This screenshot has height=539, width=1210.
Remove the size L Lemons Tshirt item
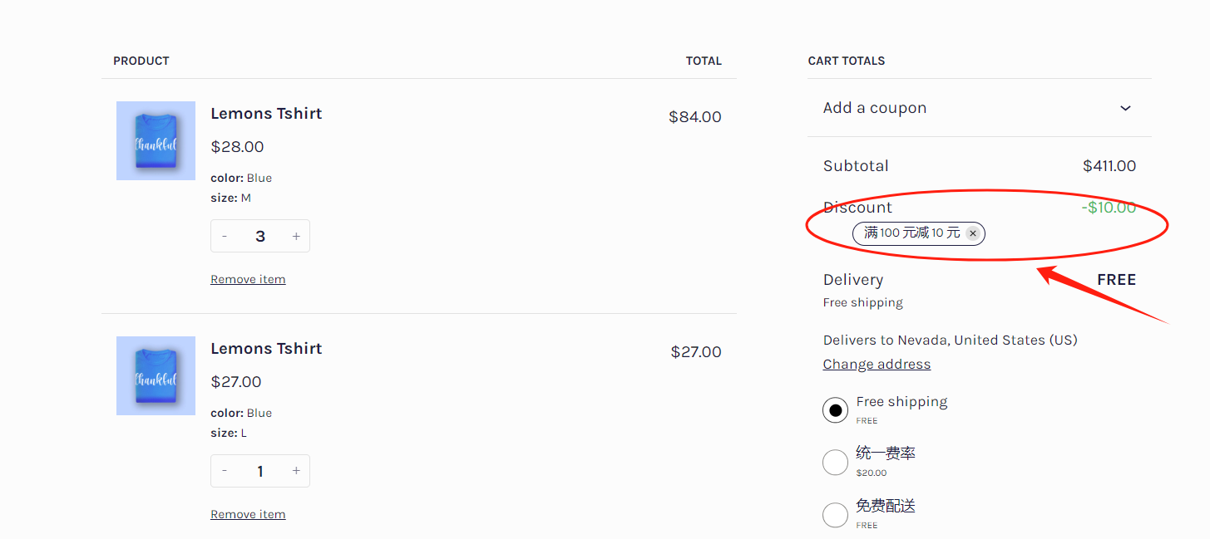tap(248, 515)
